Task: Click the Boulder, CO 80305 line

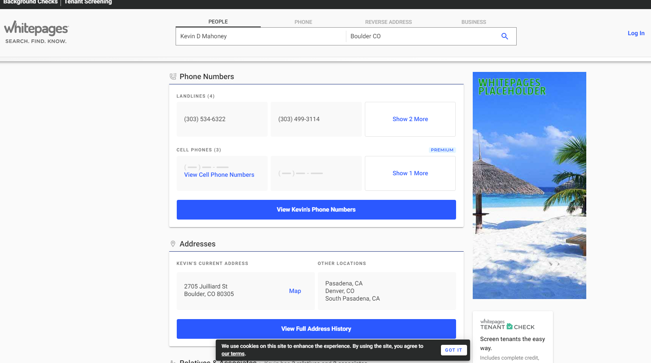Action: pos(209,294)
